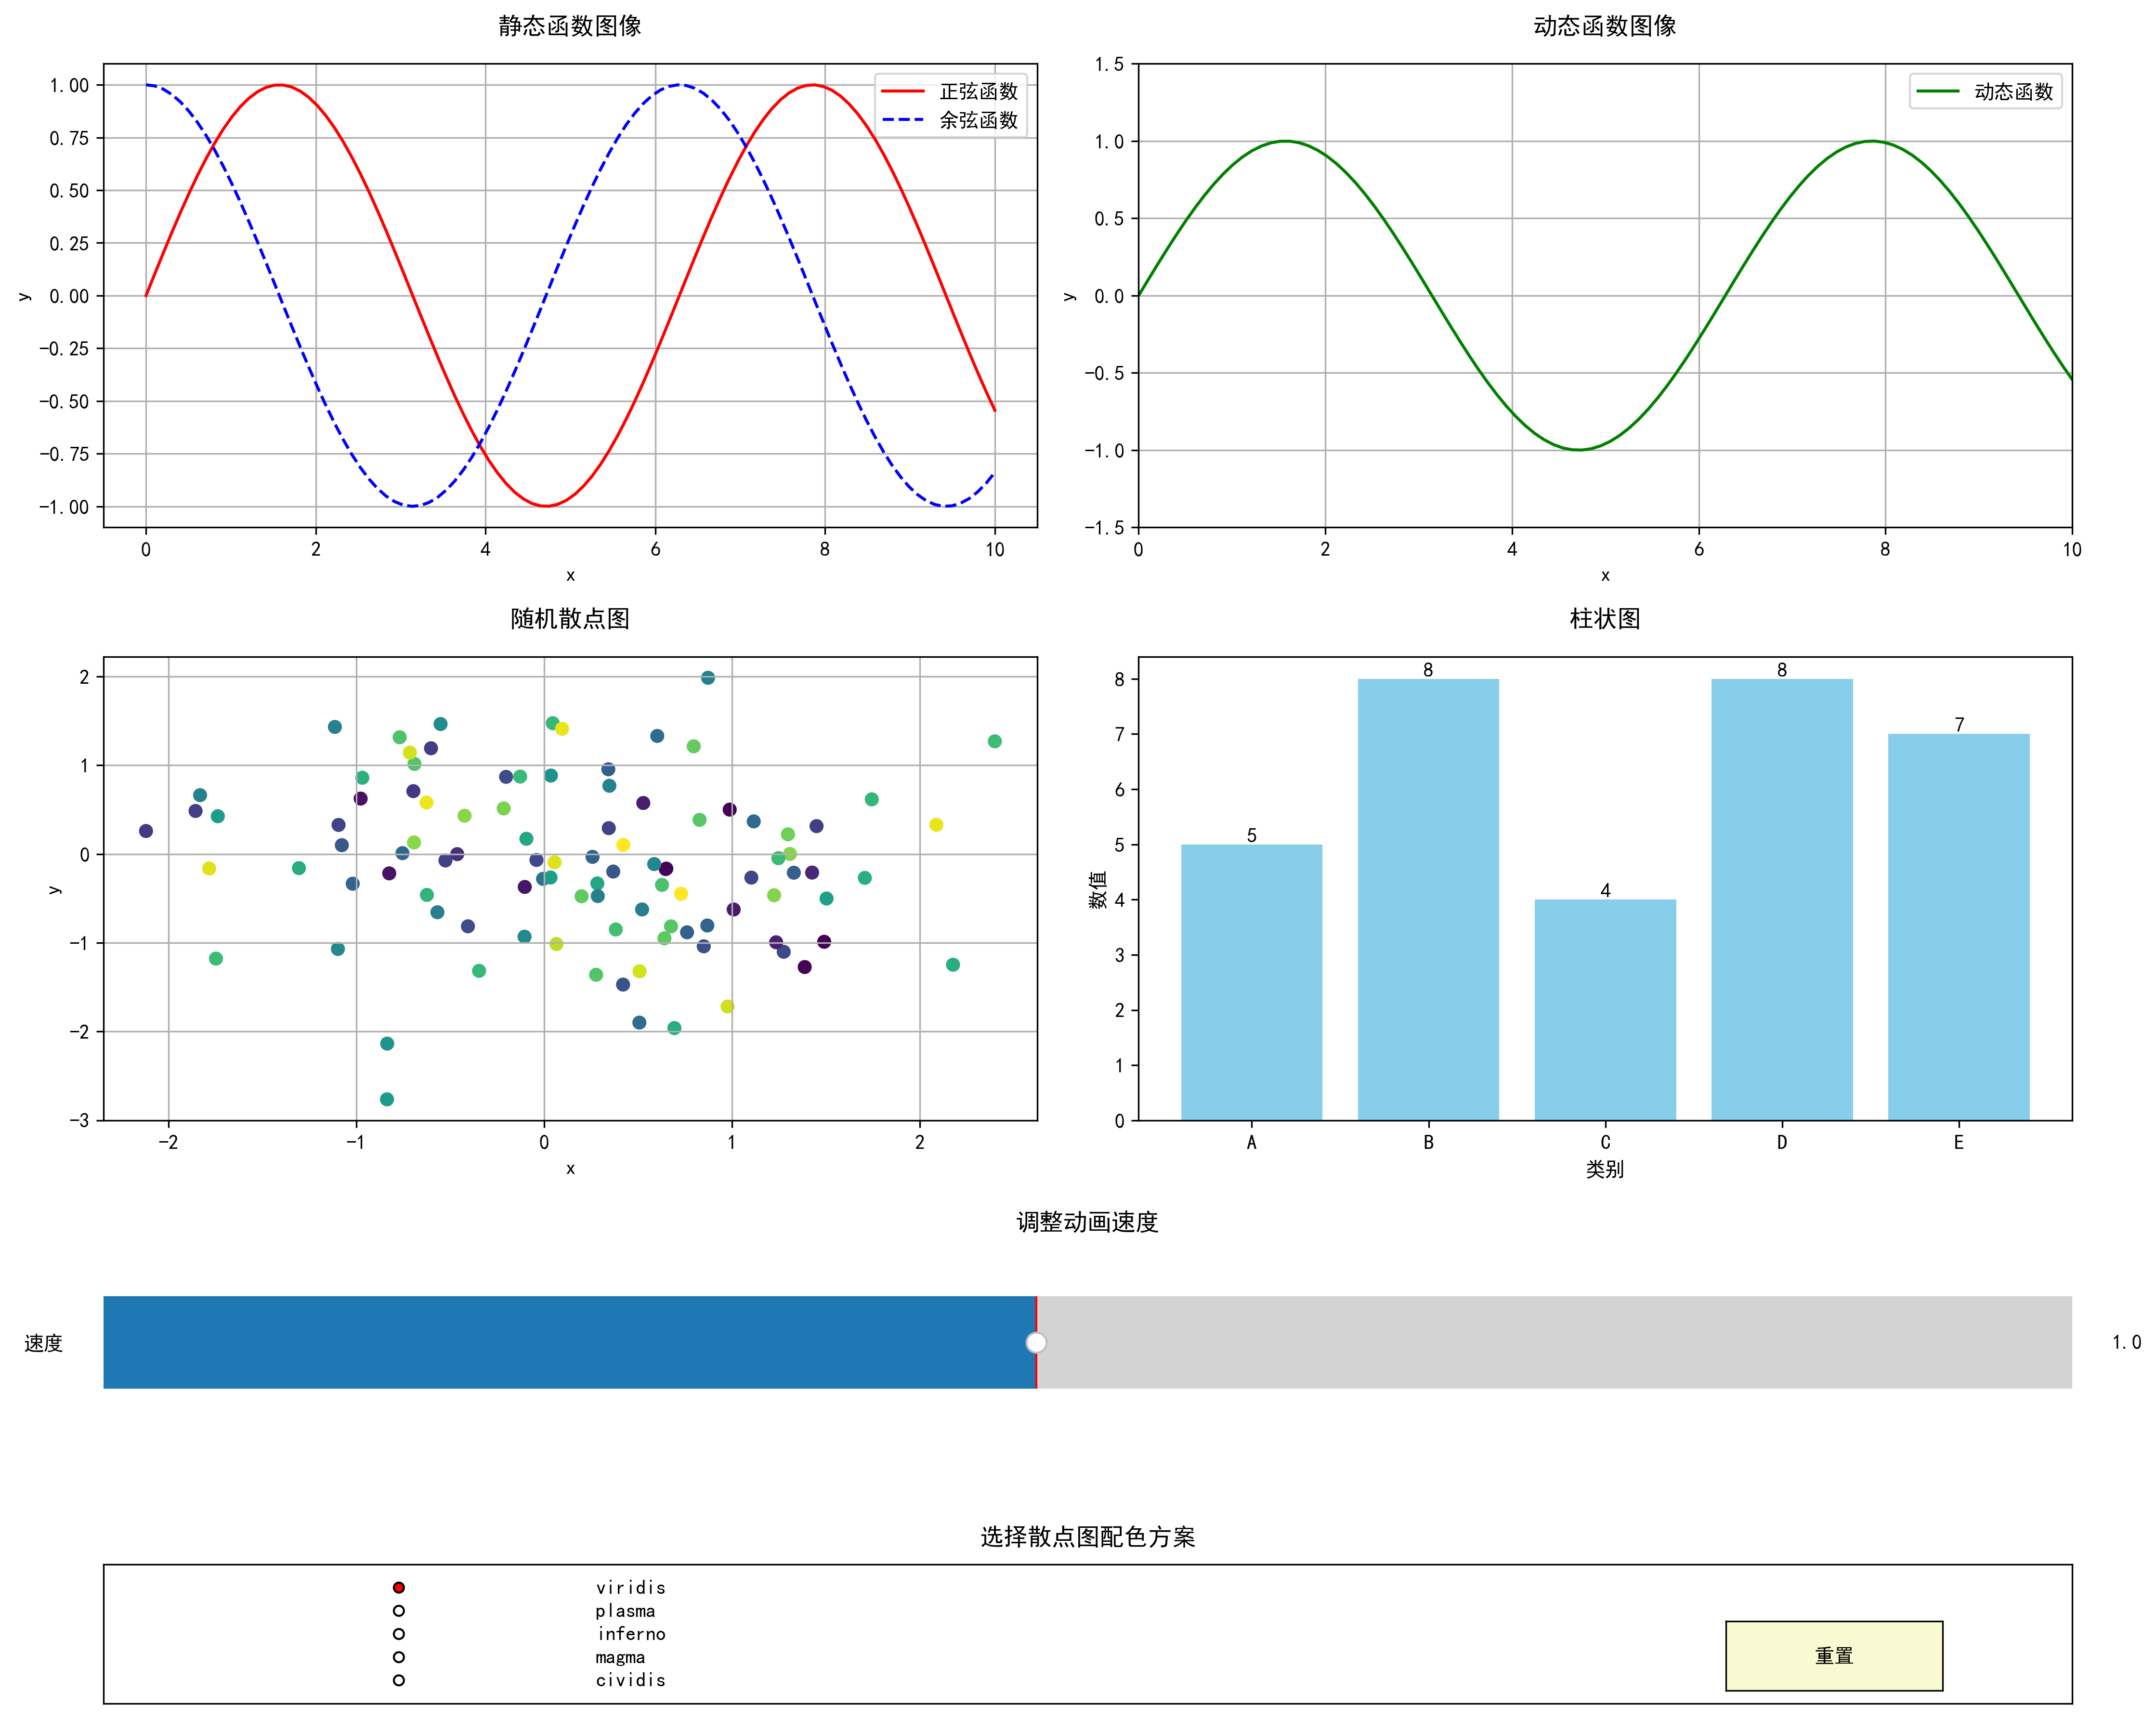Select the plasma colormap option

point(399,1610)
